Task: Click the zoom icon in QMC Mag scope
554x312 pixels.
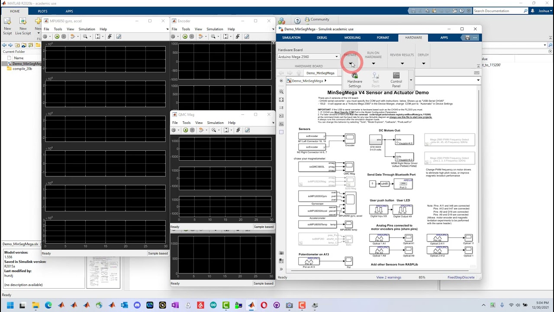Action: point(214,130)
